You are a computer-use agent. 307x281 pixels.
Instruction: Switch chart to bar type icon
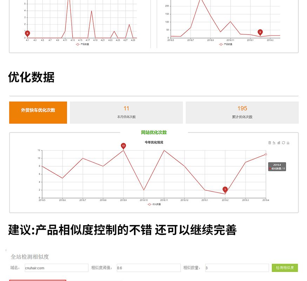279,143
